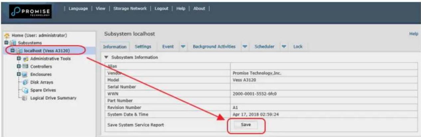421x137 pixels.
Task: Open the About menu item
Action: [x=199, y=9]
